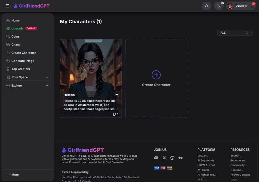The width and height of the screenshot is (259, 182).
Task: Click the Your Space chevron arrow
Action: coord(47,77)
